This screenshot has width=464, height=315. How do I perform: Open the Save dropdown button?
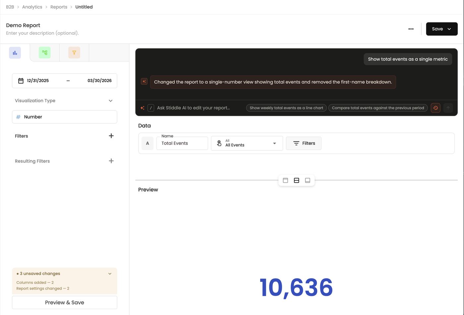coord(442,29)
